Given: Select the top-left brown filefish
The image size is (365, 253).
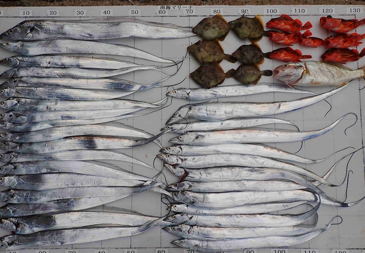Looking at the screenshot, I should tap(211, 28).
